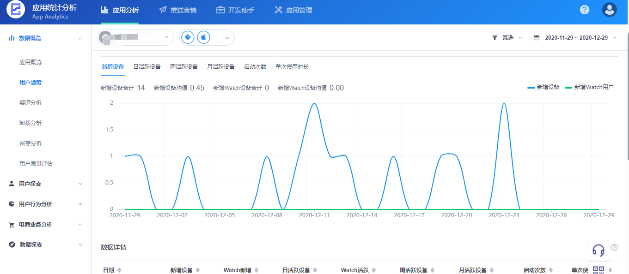Select the 周活跃设备 tab
Image resolution: width=629 pixels, height=274 pixels.
(184, 67)
